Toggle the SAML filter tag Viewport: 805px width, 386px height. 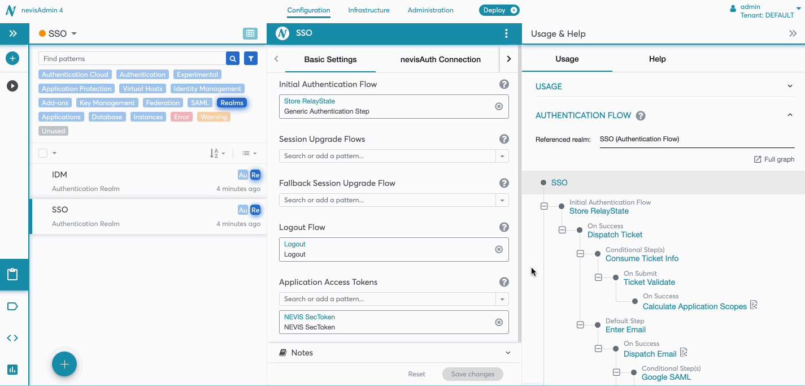(200, 103)
